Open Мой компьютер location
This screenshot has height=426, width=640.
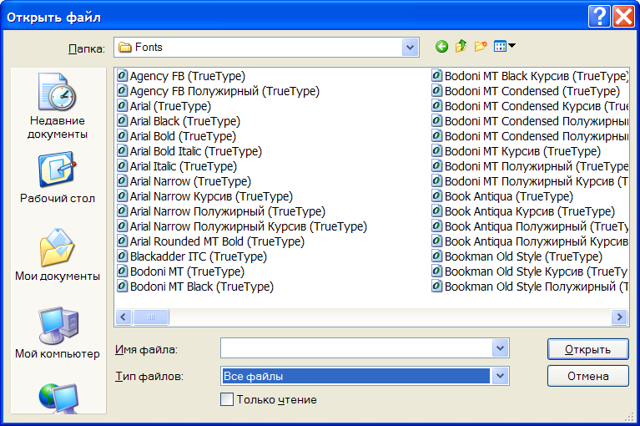pos(57,332)
